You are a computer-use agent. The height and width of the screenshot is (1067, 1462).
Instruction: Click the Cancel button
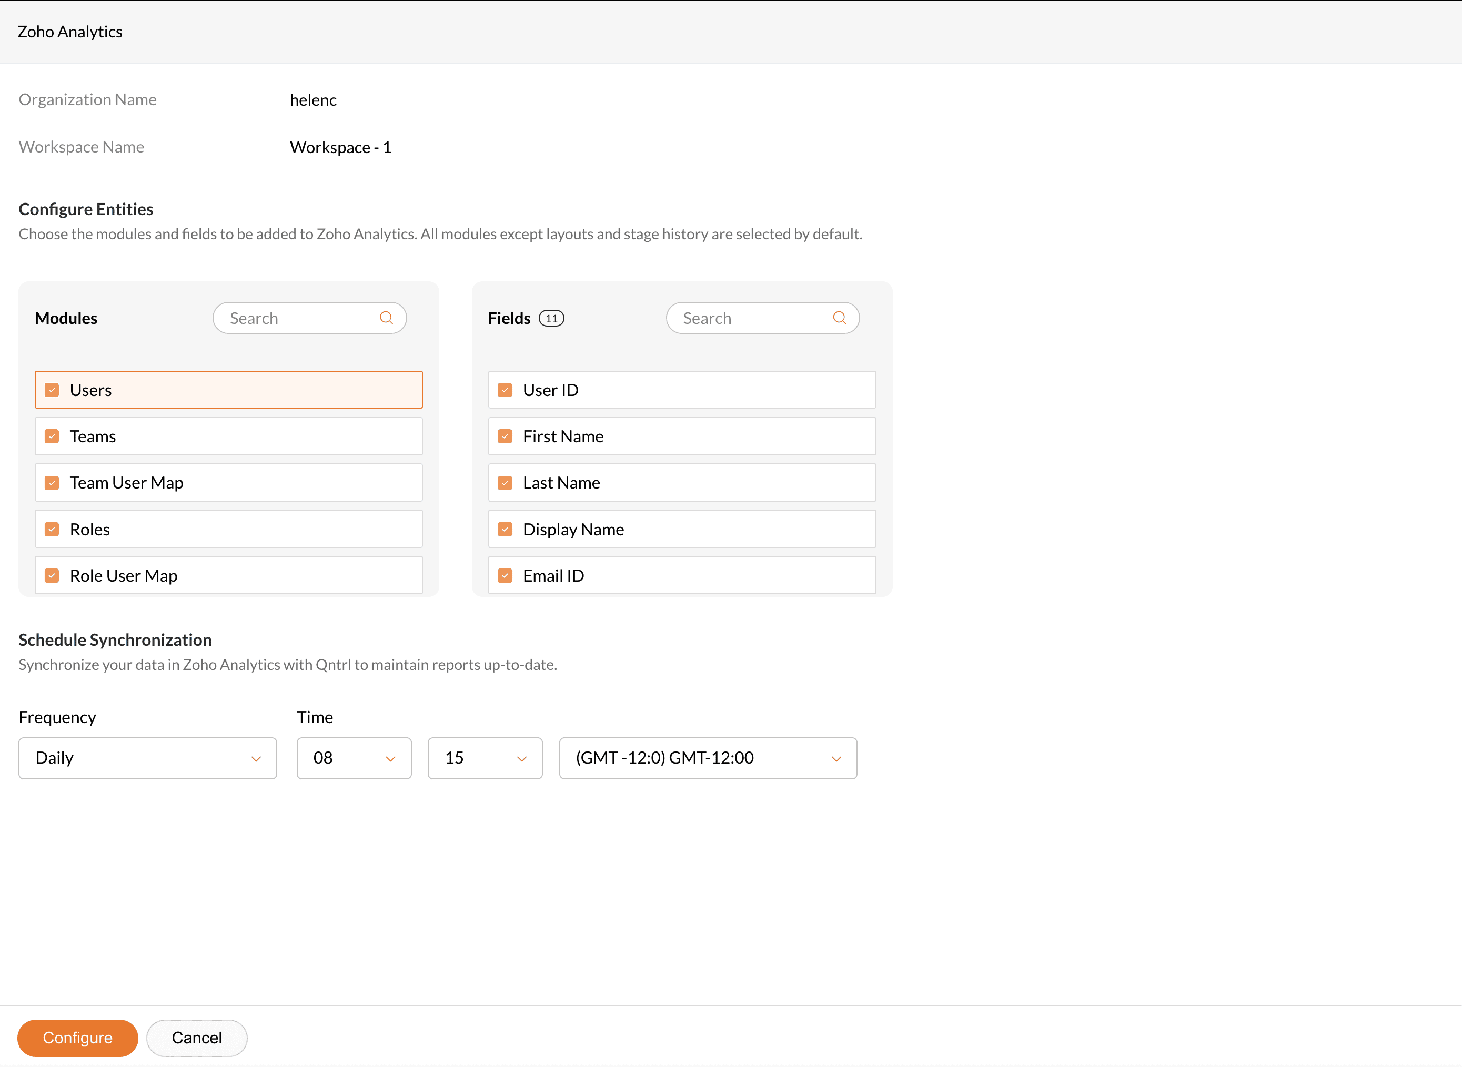coord(196,1038)
